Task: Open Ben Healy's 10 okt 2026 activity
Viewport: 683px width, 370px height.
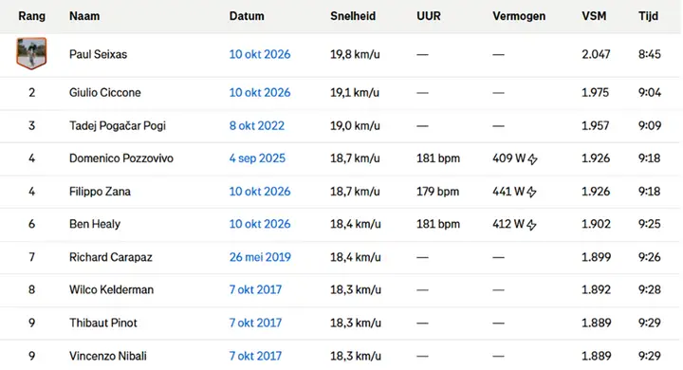Action: tap(260, 224)
